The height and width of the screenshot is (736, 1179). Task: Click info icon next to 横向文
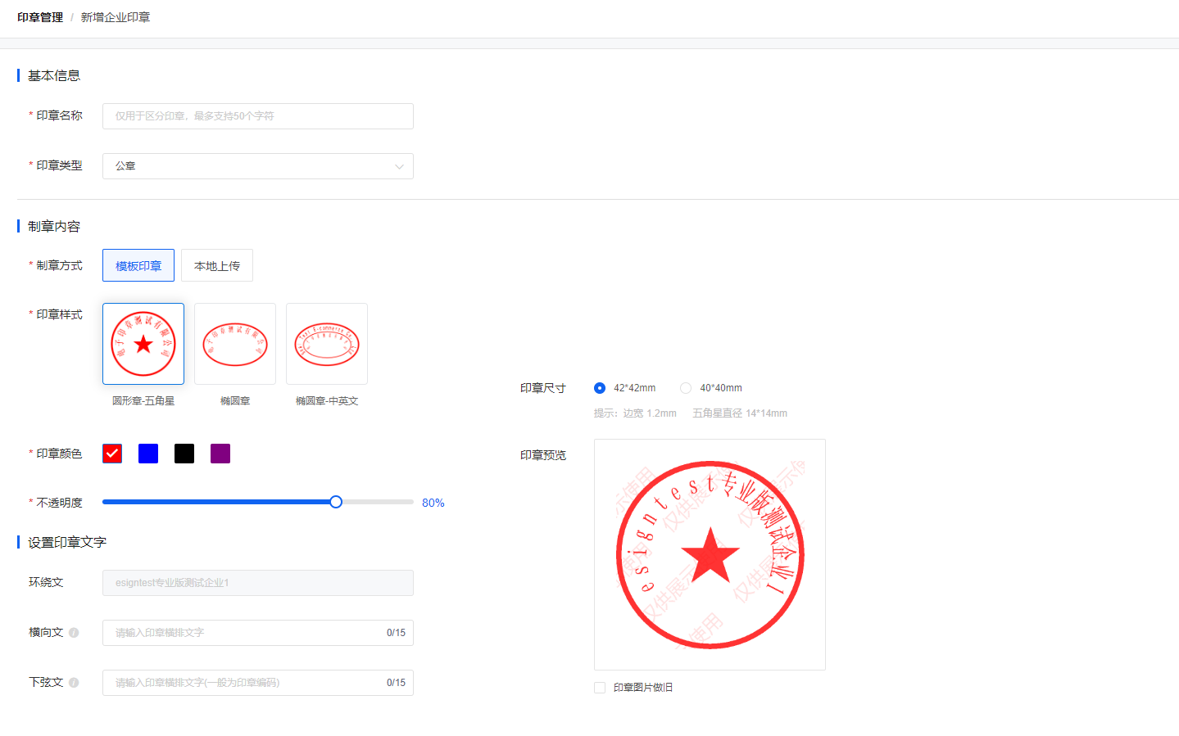pos(74,633)
